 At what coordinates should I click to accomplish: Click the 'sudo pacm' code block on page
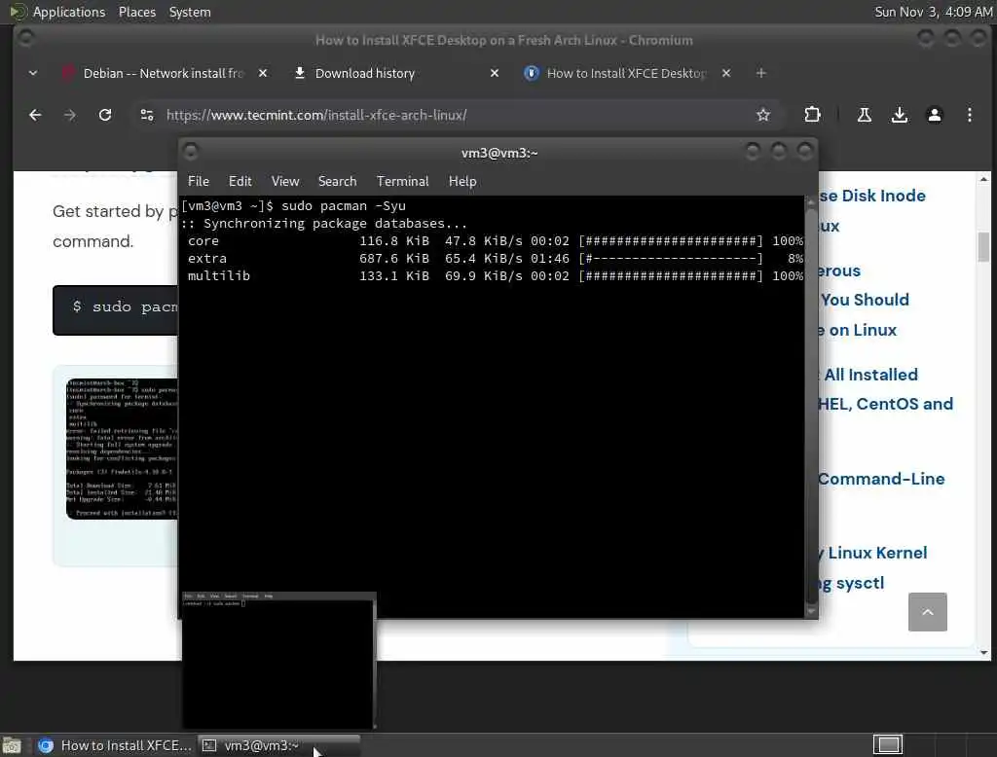pyautogui.click(x=116, y=310)
